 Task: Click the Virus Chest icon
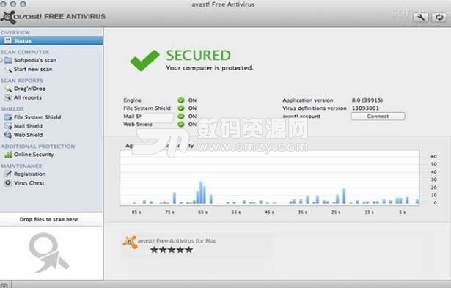[x=8, y=182]
